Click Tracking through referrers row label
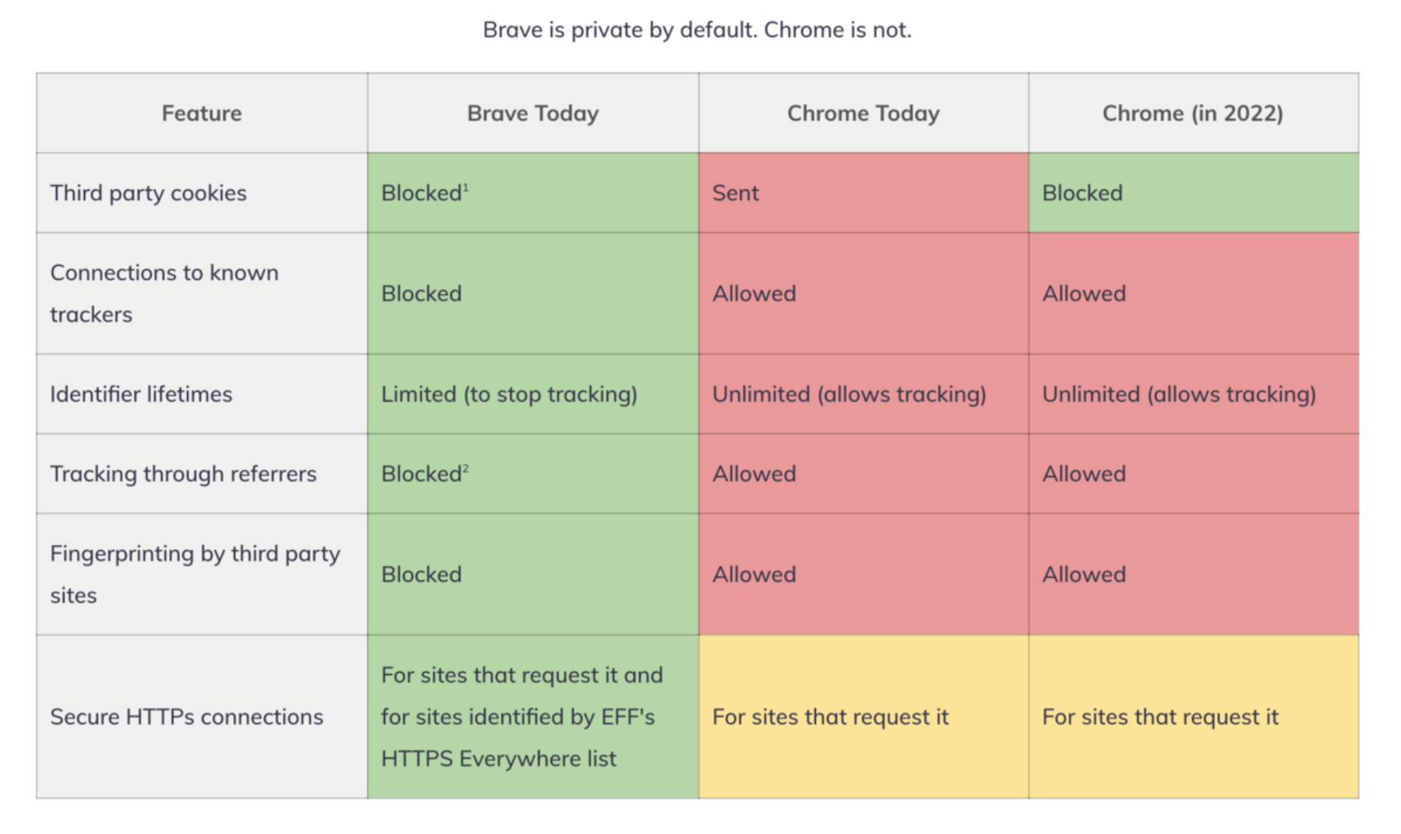 tap(183, 474)
